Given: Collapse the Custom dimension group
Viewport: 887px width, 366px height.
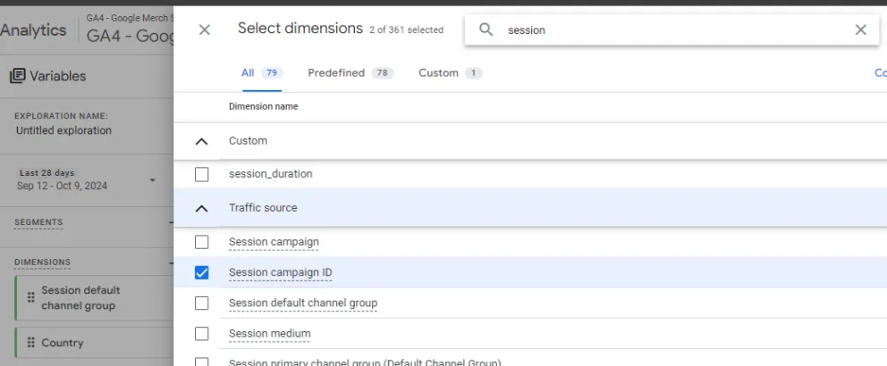Looking at the screenshot, I should pos(202,141).
